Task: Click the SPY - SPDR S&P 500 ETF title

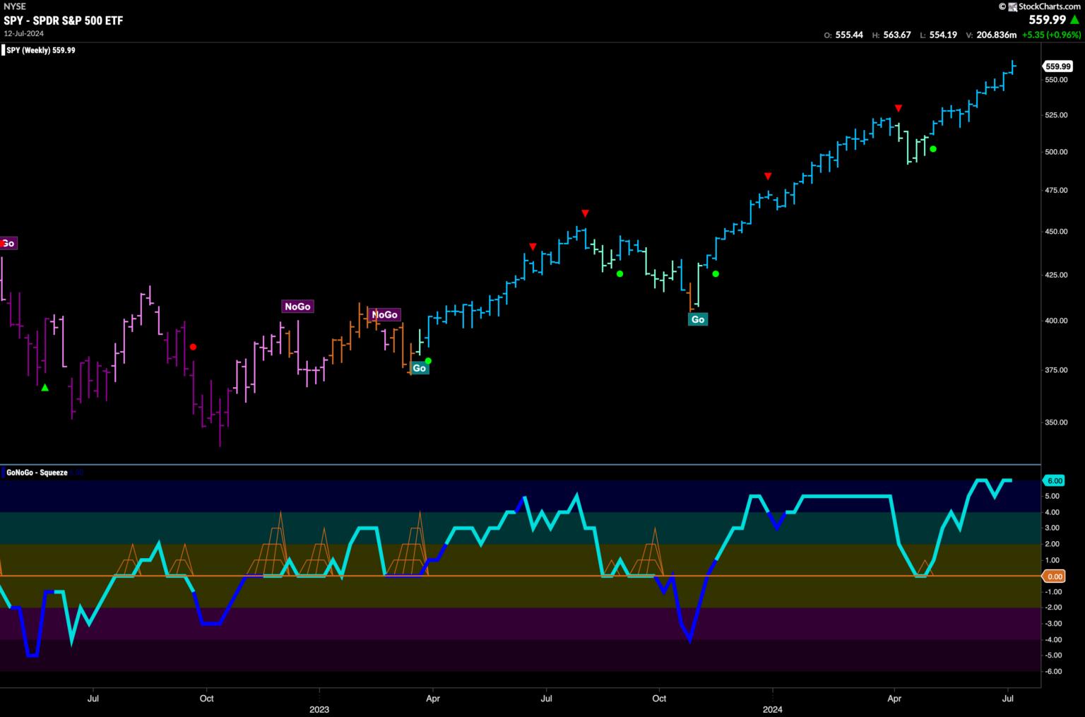Action: tap(64, 20)
